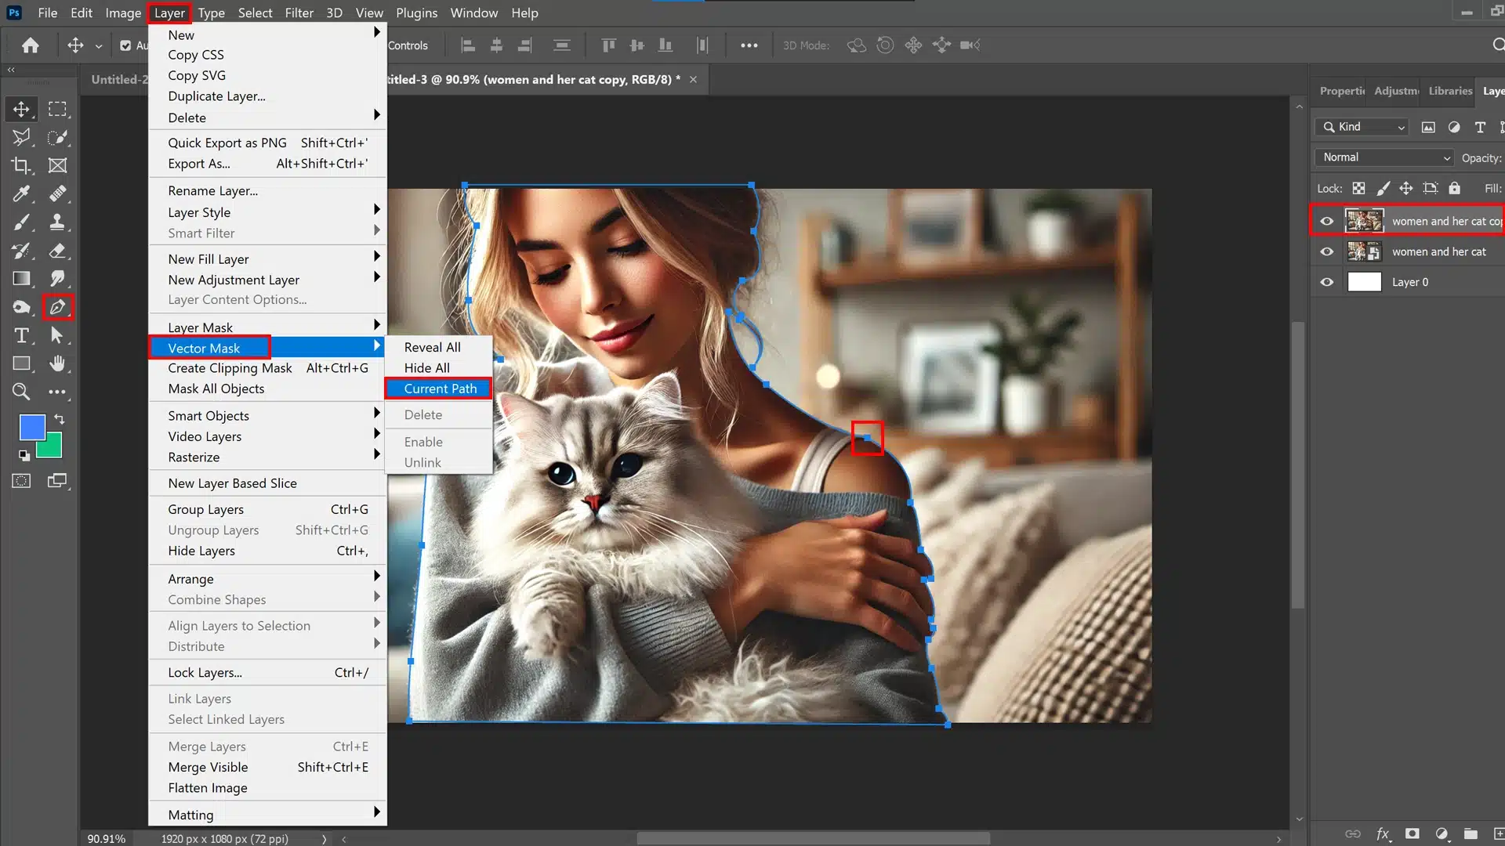Expand the Layer Style submenu
This screenshot has height=846, width=1505.
tap(267, 212)
